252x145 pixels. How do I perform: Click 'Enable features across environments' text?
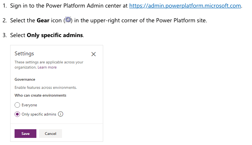coord(46,87)
